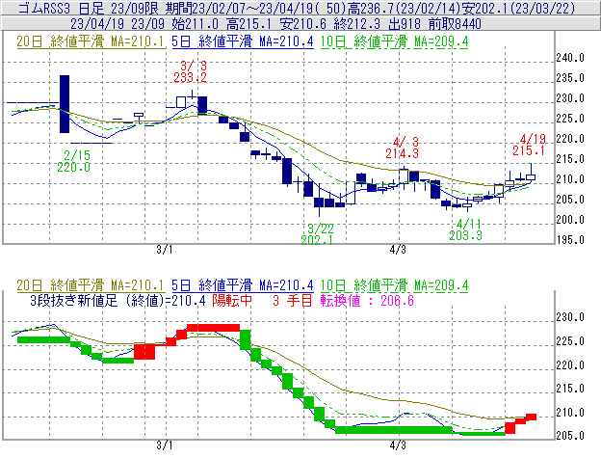601x458 pixels.
Task: Click the magenta 転換値 : 206.6 text
Action: point(367,301)
